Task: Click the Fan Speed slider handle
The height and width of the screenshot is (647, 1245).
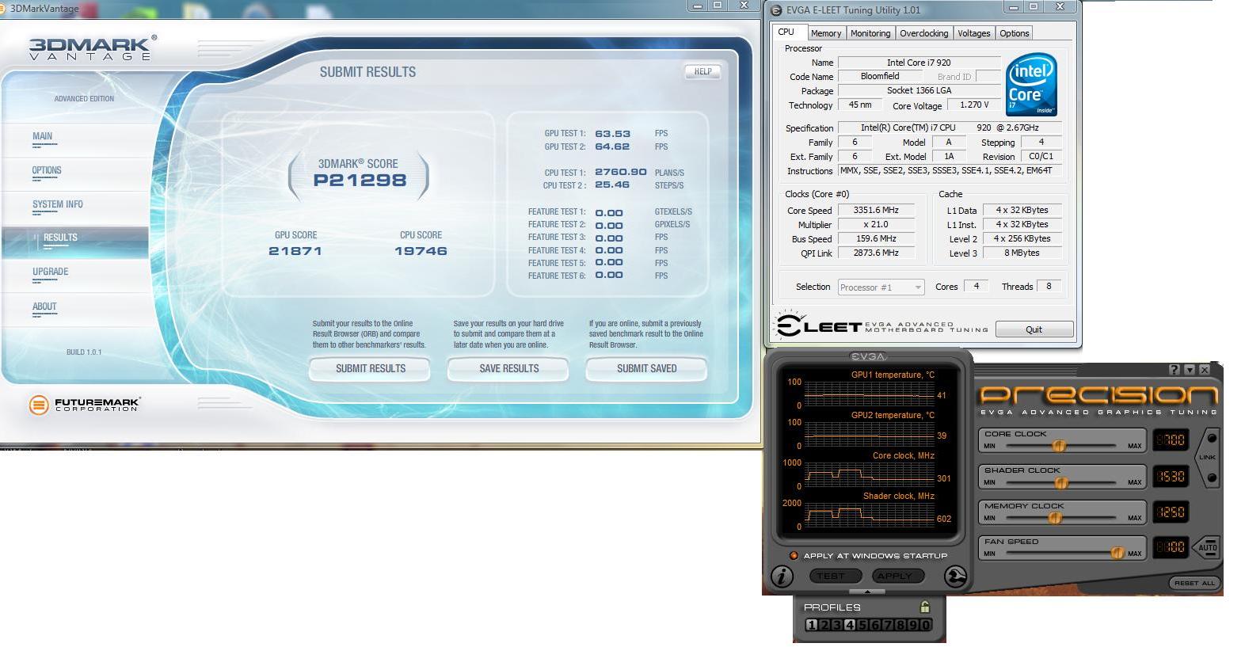Action: coord(1117,553)
